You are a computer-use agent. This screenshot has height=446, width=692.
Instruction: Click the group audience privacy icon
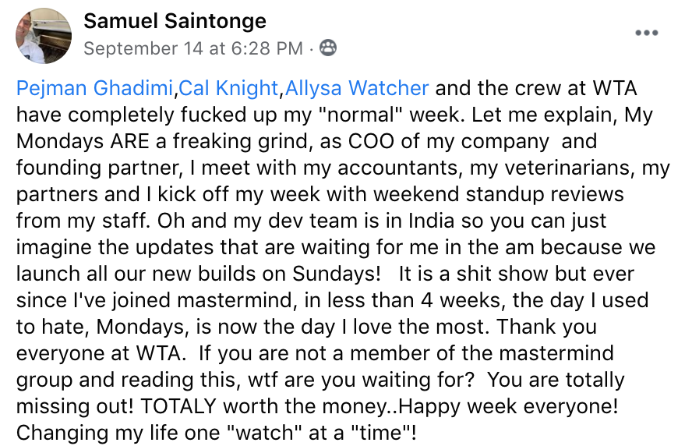coord(328,48)
